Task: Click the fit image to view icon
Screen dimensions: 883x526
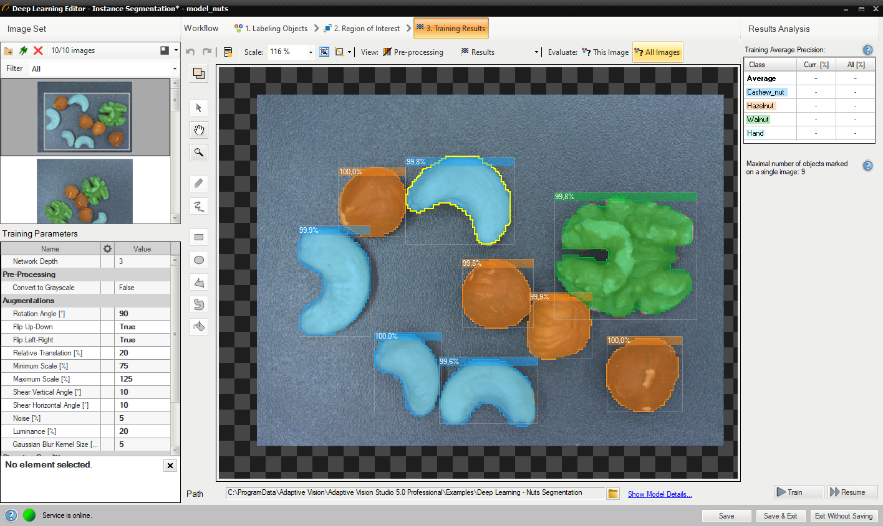Action: pos(324,52)
